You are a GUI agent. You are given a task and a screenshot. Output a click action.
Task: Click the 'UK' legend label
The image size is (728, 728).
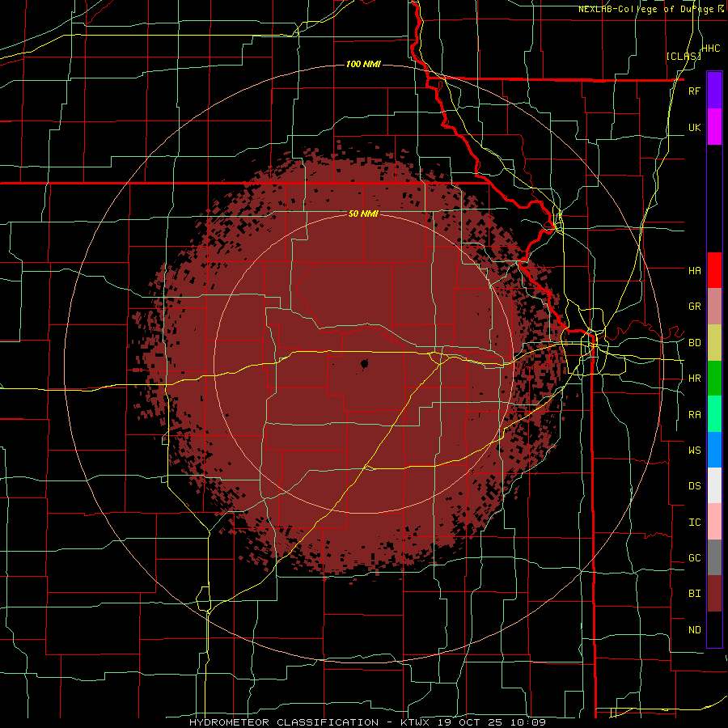click(694, 127)
